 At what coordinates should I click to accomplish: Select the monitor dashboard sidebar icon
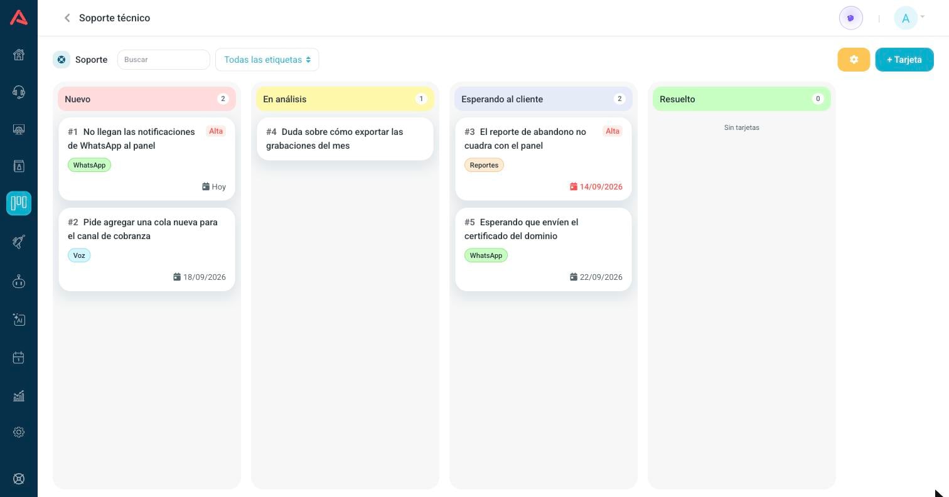pyautogui.click(x=19, y=129)
